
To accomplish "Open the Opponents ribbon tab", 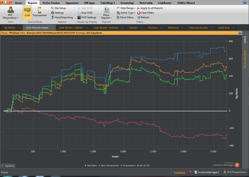I will pos(72,3).
